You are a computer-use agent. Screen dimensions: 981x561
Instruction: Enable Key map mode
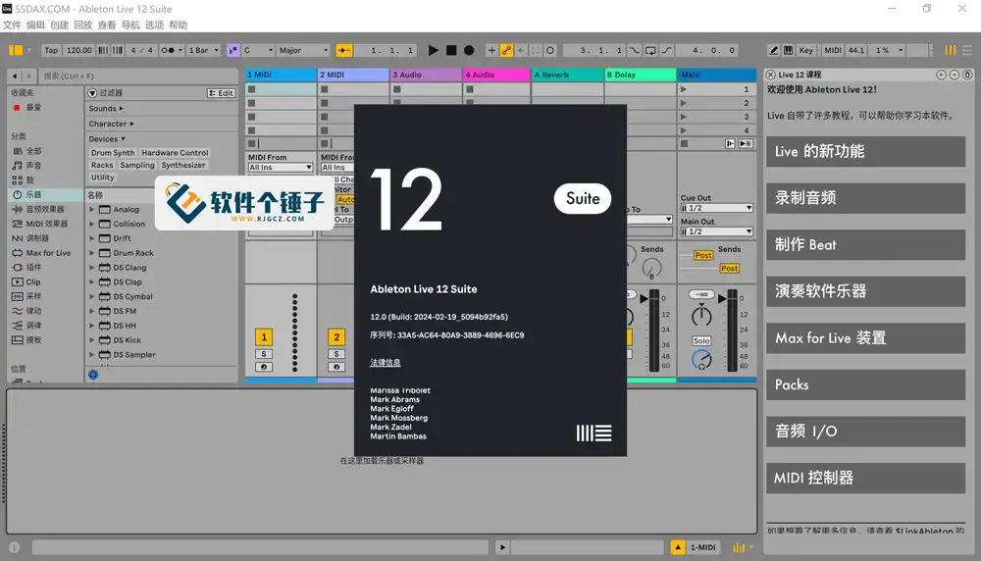coord(805,50)
